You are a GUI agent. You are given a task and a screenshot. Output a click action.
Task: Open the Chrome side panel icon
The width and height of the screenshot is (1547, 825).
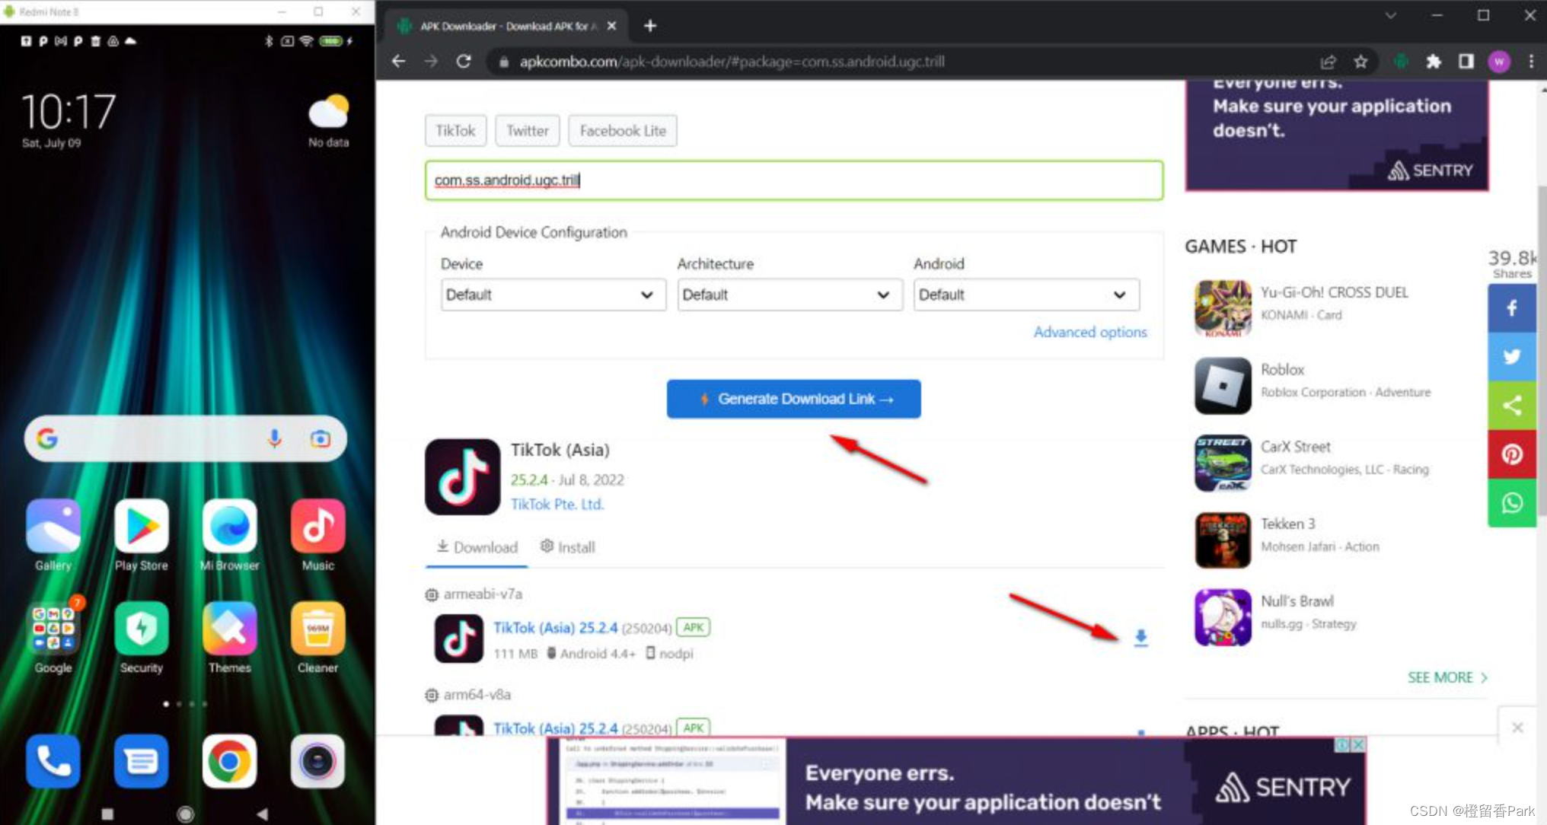(1466, 62)
